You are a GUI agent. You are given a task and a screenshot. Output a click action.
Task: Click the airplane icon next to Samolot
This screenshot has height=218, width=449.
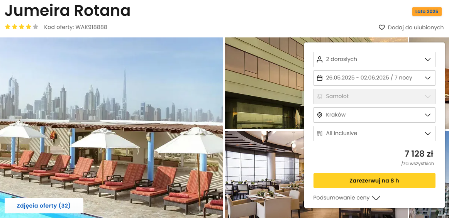[320, 96]
